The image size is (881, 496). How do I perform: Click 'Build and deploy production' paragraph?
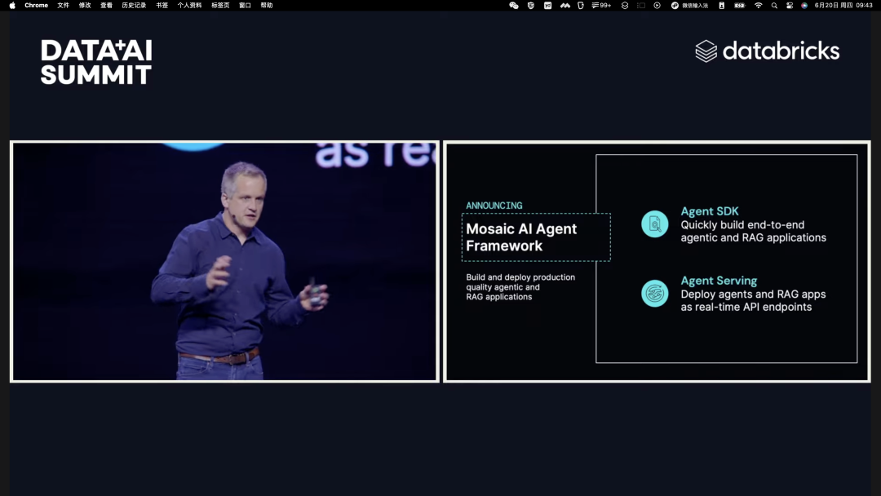[520, 287]
